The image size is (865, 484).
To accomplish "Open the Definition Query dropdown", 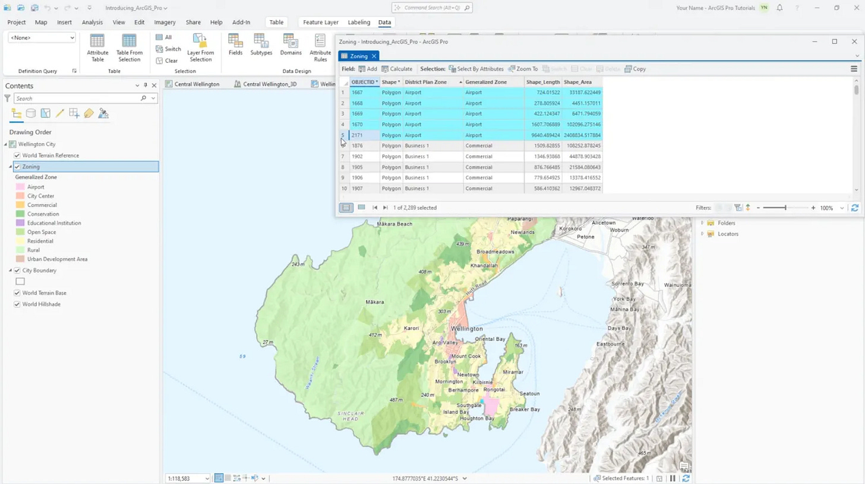I will pos(42,38).
